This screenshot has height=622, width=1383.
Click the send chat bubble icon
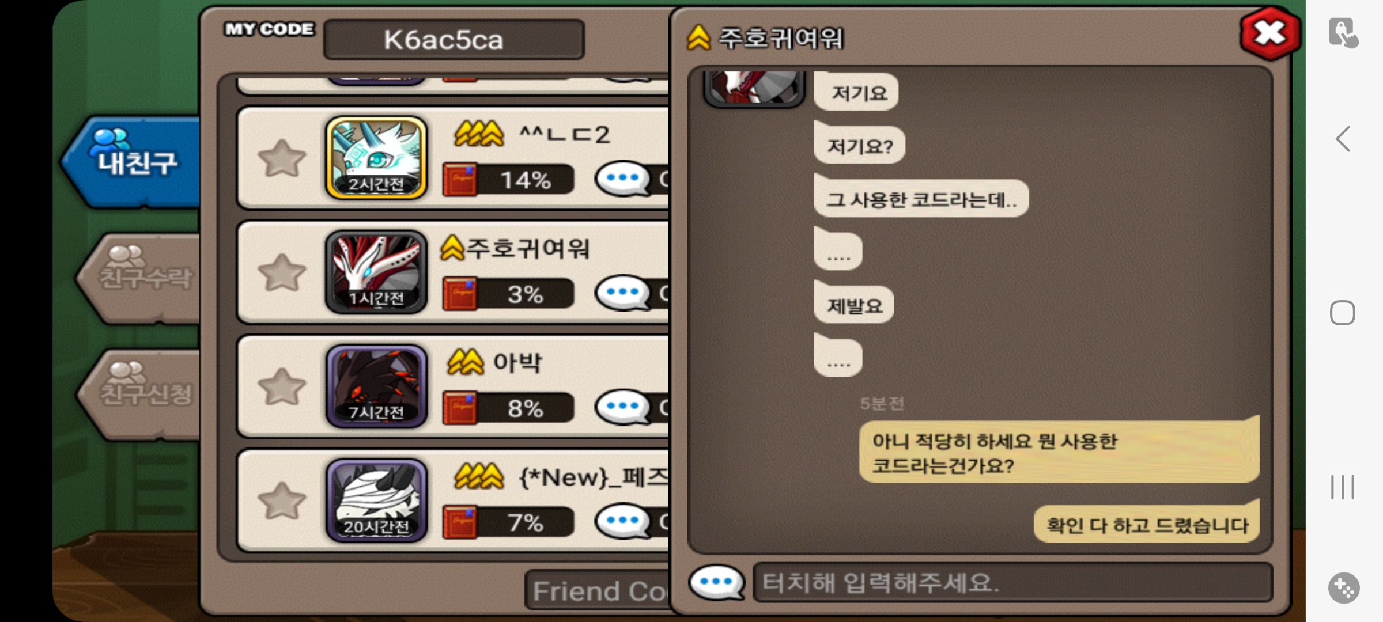[x=716, y=582]
